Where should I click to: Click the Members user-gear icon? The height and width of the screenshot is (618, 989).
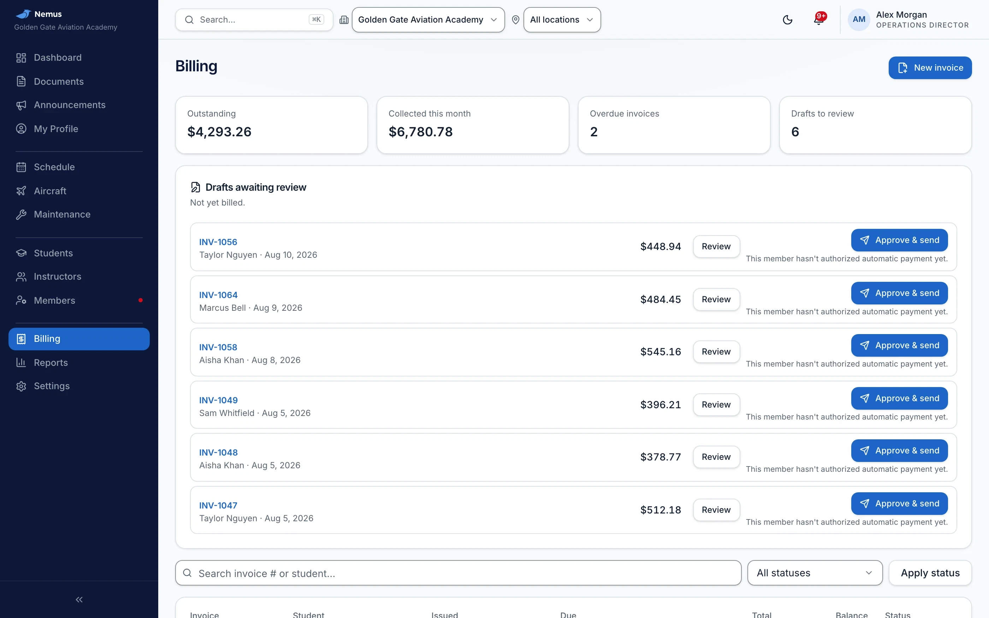click(21, 301)
